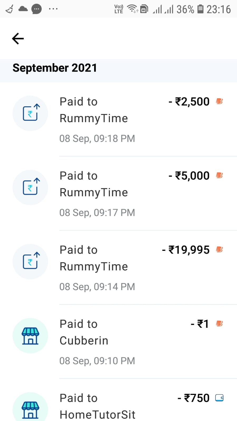Click bank logo next to ₹19,995
Viewport: 237px width, 421px height.
pos(219,249)
